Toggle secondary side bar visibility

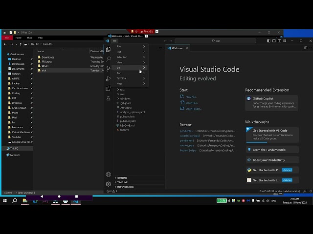279,41
